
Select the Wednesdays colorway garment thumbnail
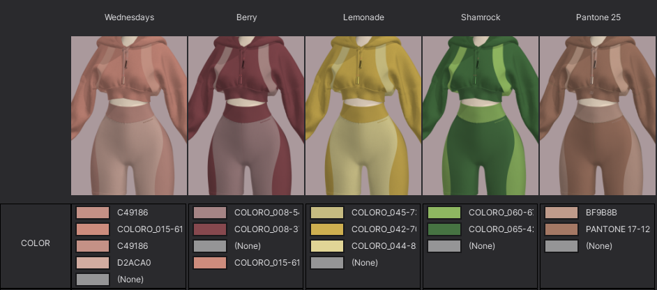coord(129,116)
